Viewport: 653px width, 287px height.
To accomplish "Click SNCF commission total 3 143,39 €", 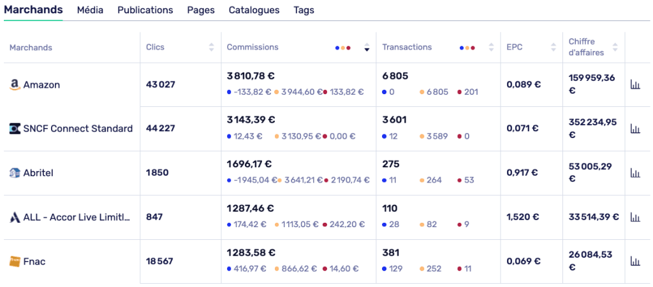I will 251,120.
